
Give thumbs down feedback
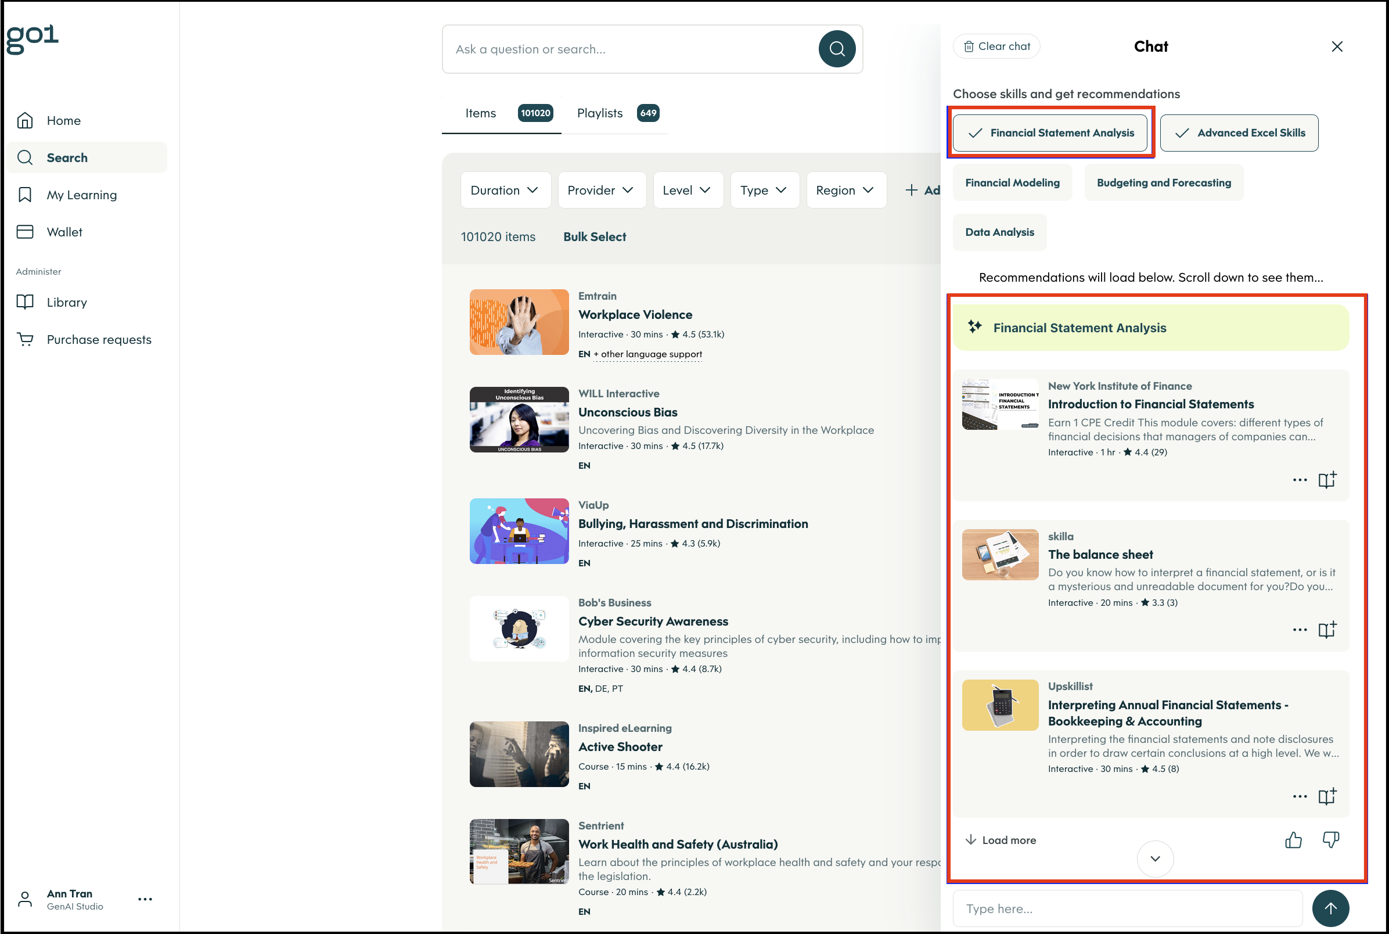point(1331,840)
